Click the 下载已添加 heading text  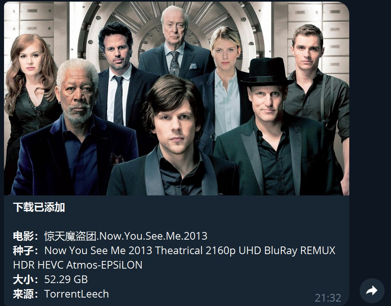tap(39, 207)
